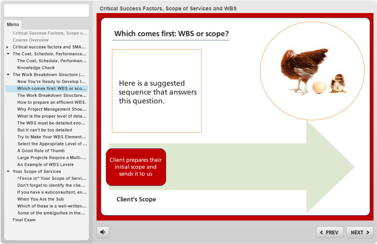
Task: Open The Cost, Schedule, Performan… sub-slide
Action: click(x=52, y=61)
